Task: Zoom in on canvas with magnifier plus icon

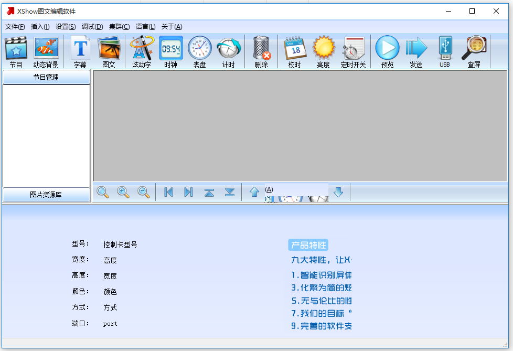Action: point(123,192)
